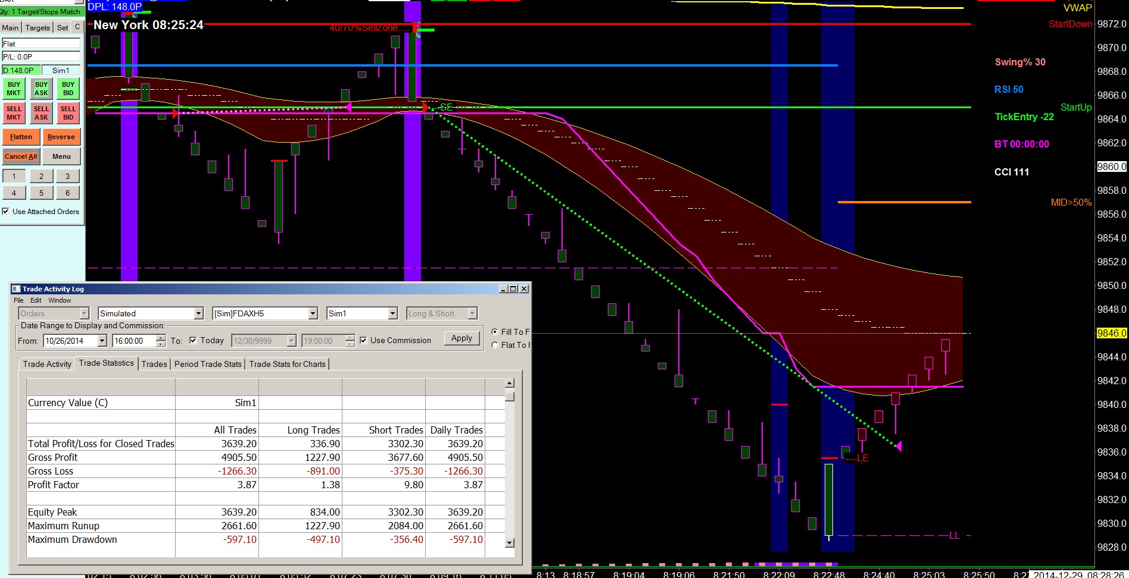
Task: Click the TickEntry -22 chart label
Action: pyautogui.click(x=1024, y=117)
